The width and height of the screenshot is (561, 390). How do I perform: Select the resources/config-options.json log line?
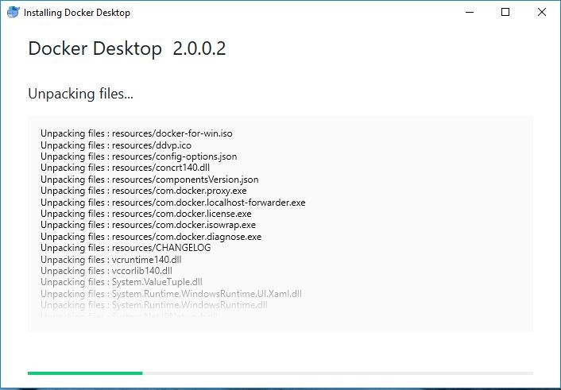pyautogui.click(x=139, y=156)
